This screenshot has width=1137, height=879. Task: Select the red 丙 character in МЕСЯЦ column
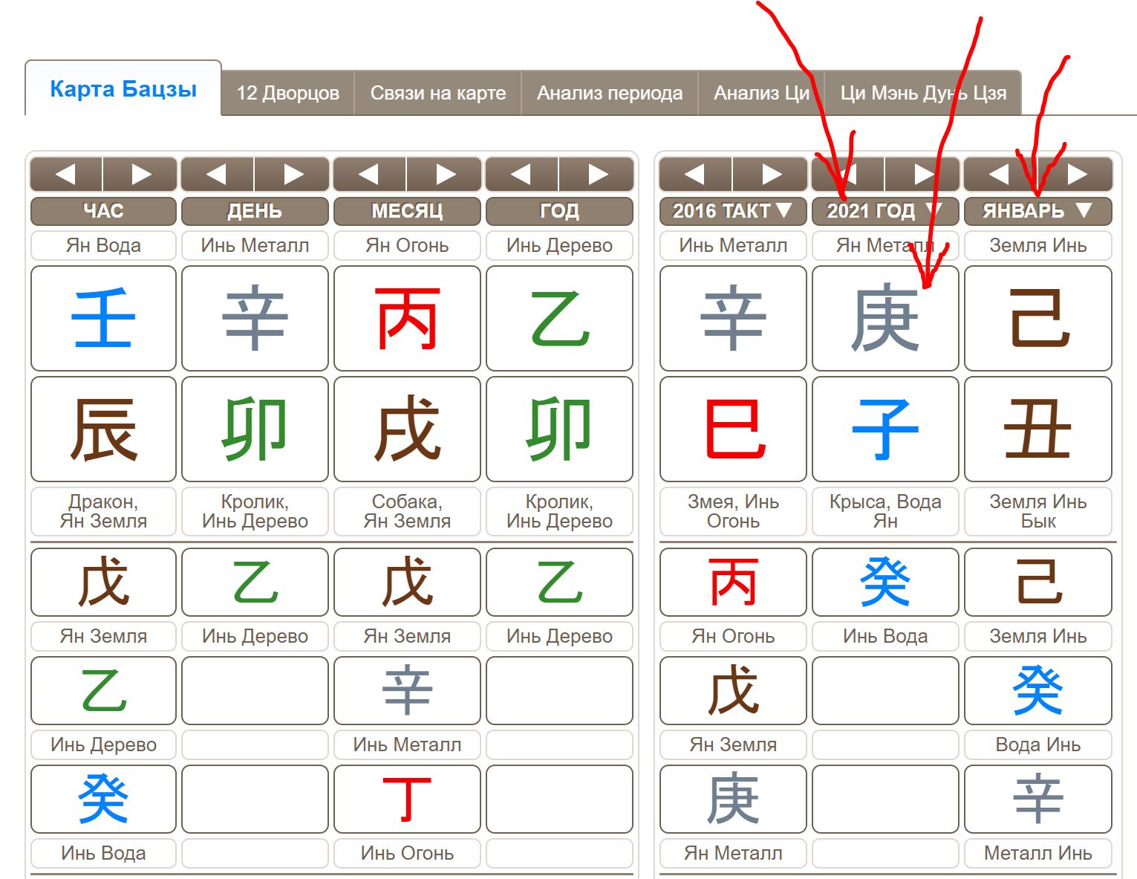pyautogui.click(x=407, y=319)
